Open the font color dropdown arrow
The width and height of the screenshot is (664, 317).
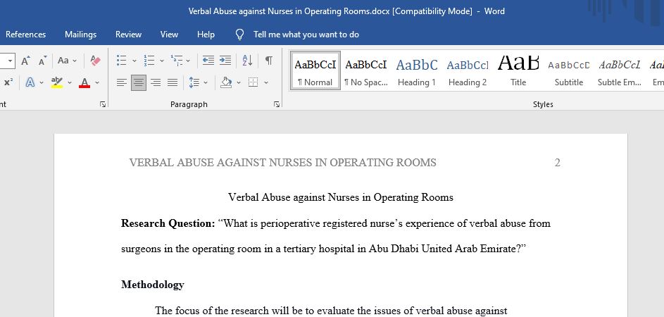97,82
